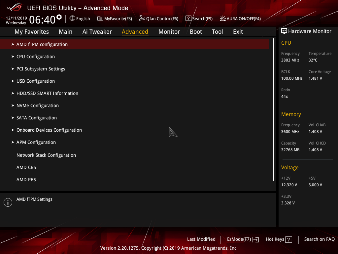The image size is (338, 254).
Task: Open AMD fTPM configuration
Action: pos(42,44)
